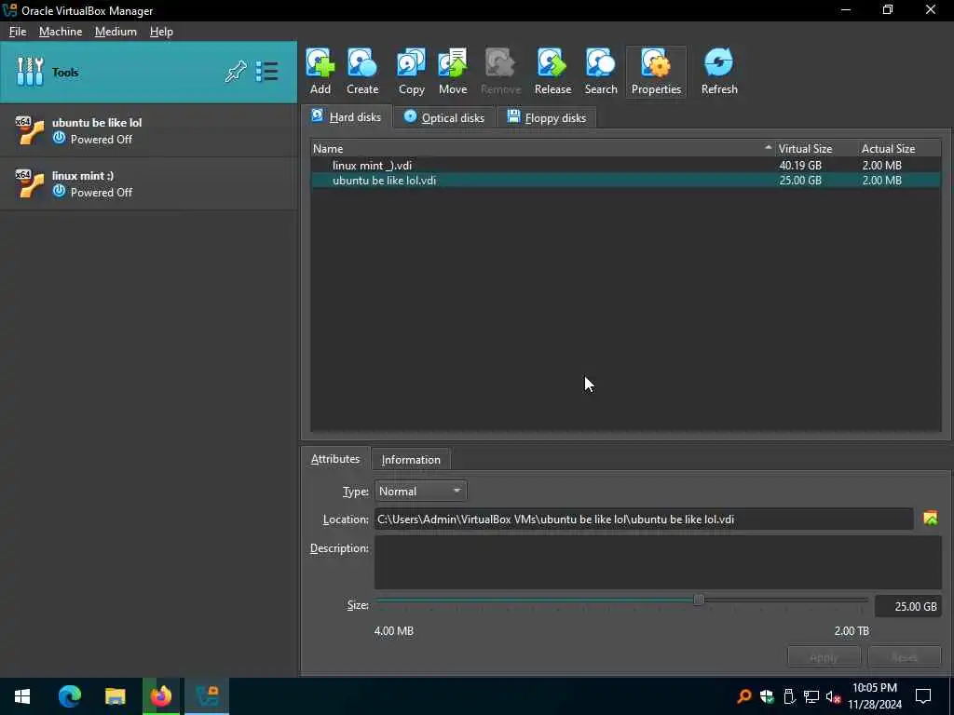Image resolution: width=954 pixels, height=715 pixels.
Task: Click the USB safely remove tray icon
Action: pyautogui.click(x=788, y=696)
